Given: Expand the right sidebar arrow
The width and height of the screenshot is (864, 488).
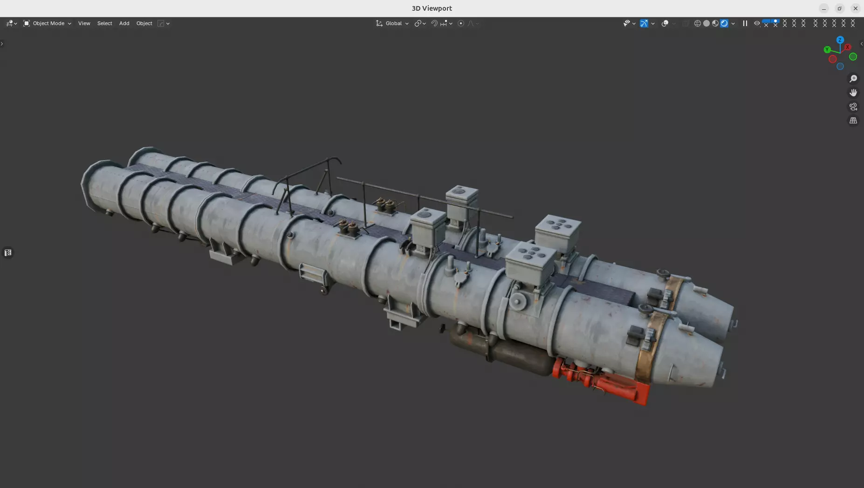Looking at the screenshot, I should [x=862, y=44].
